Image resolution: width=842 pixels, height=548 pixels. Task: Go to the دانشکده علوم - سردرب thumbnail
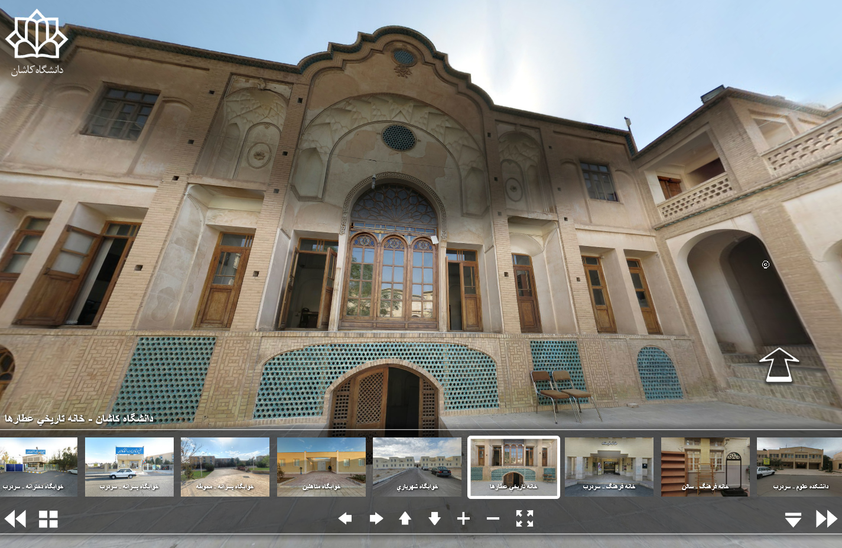click(799, 466)
